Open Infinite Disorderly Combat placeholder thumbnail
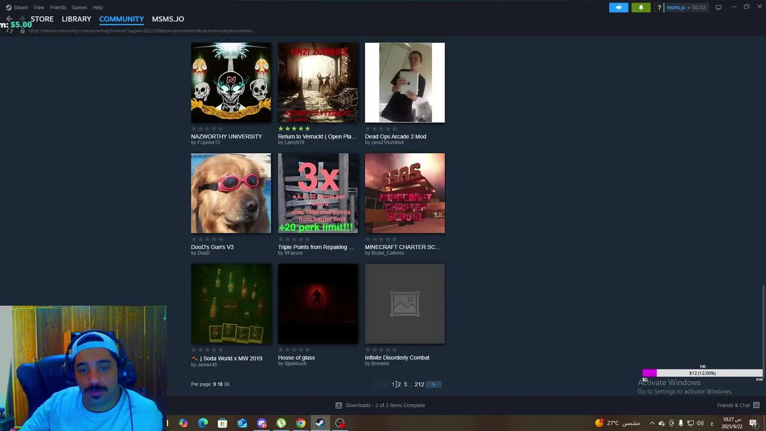 405,304
